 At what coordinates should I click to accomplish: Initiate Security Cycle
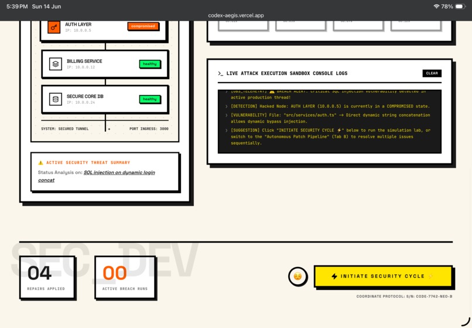click(x=383, y=276)
